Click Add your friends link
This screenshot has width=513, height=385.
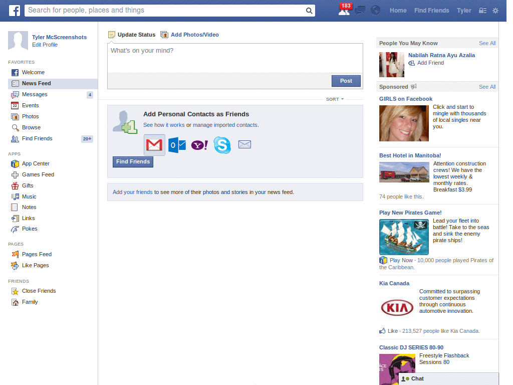[x=132, y=192]
